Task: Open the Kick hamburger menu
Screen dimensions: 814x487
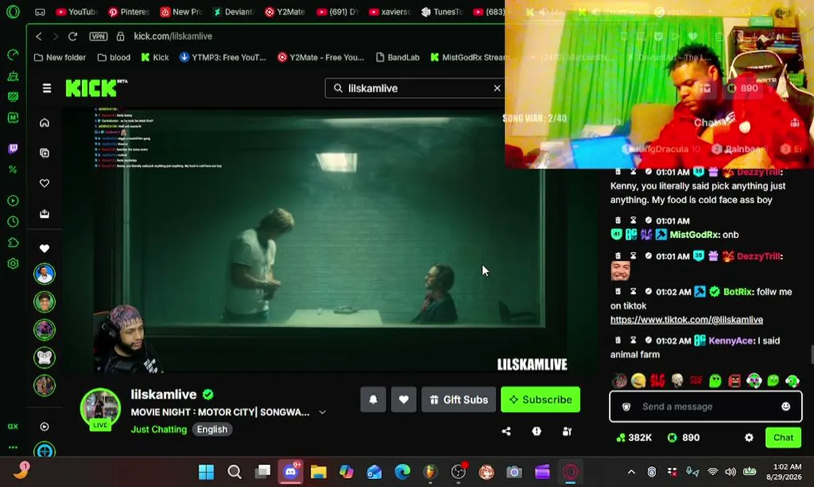Action: 47,88
